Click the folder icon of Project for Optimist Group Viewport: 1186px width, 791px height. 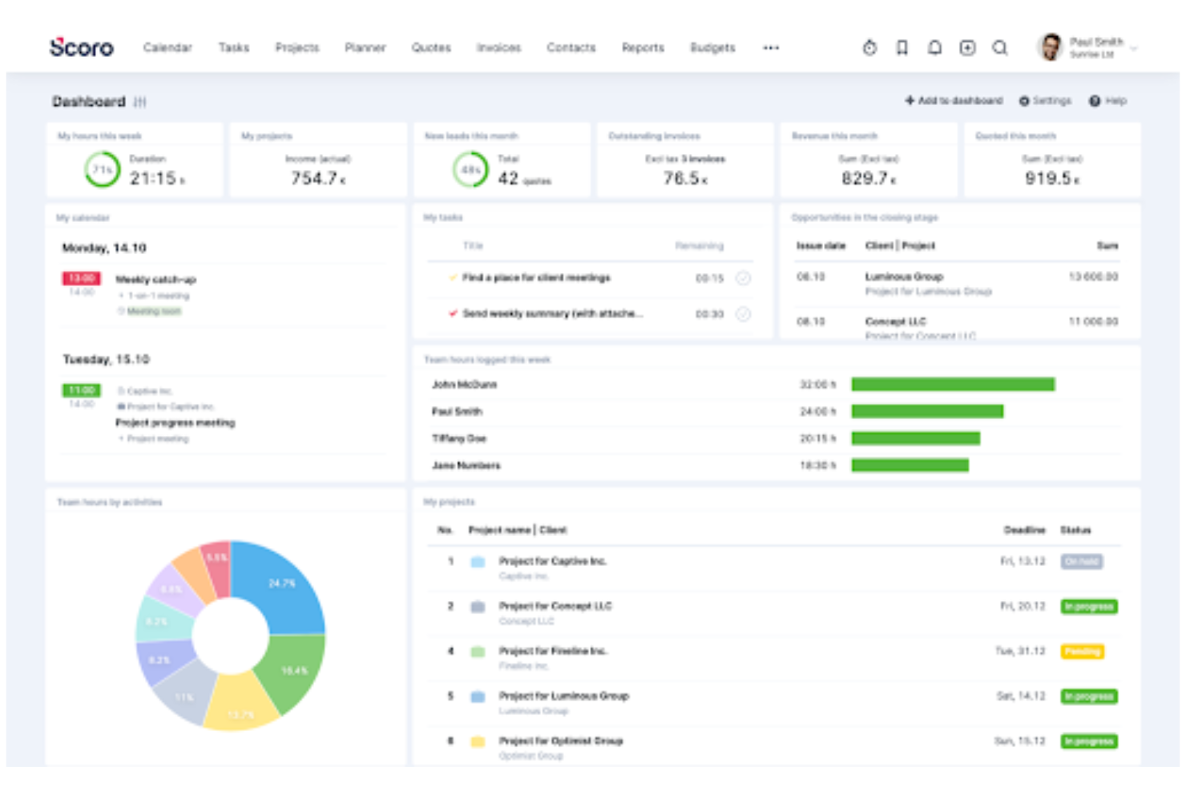(478, 741)
